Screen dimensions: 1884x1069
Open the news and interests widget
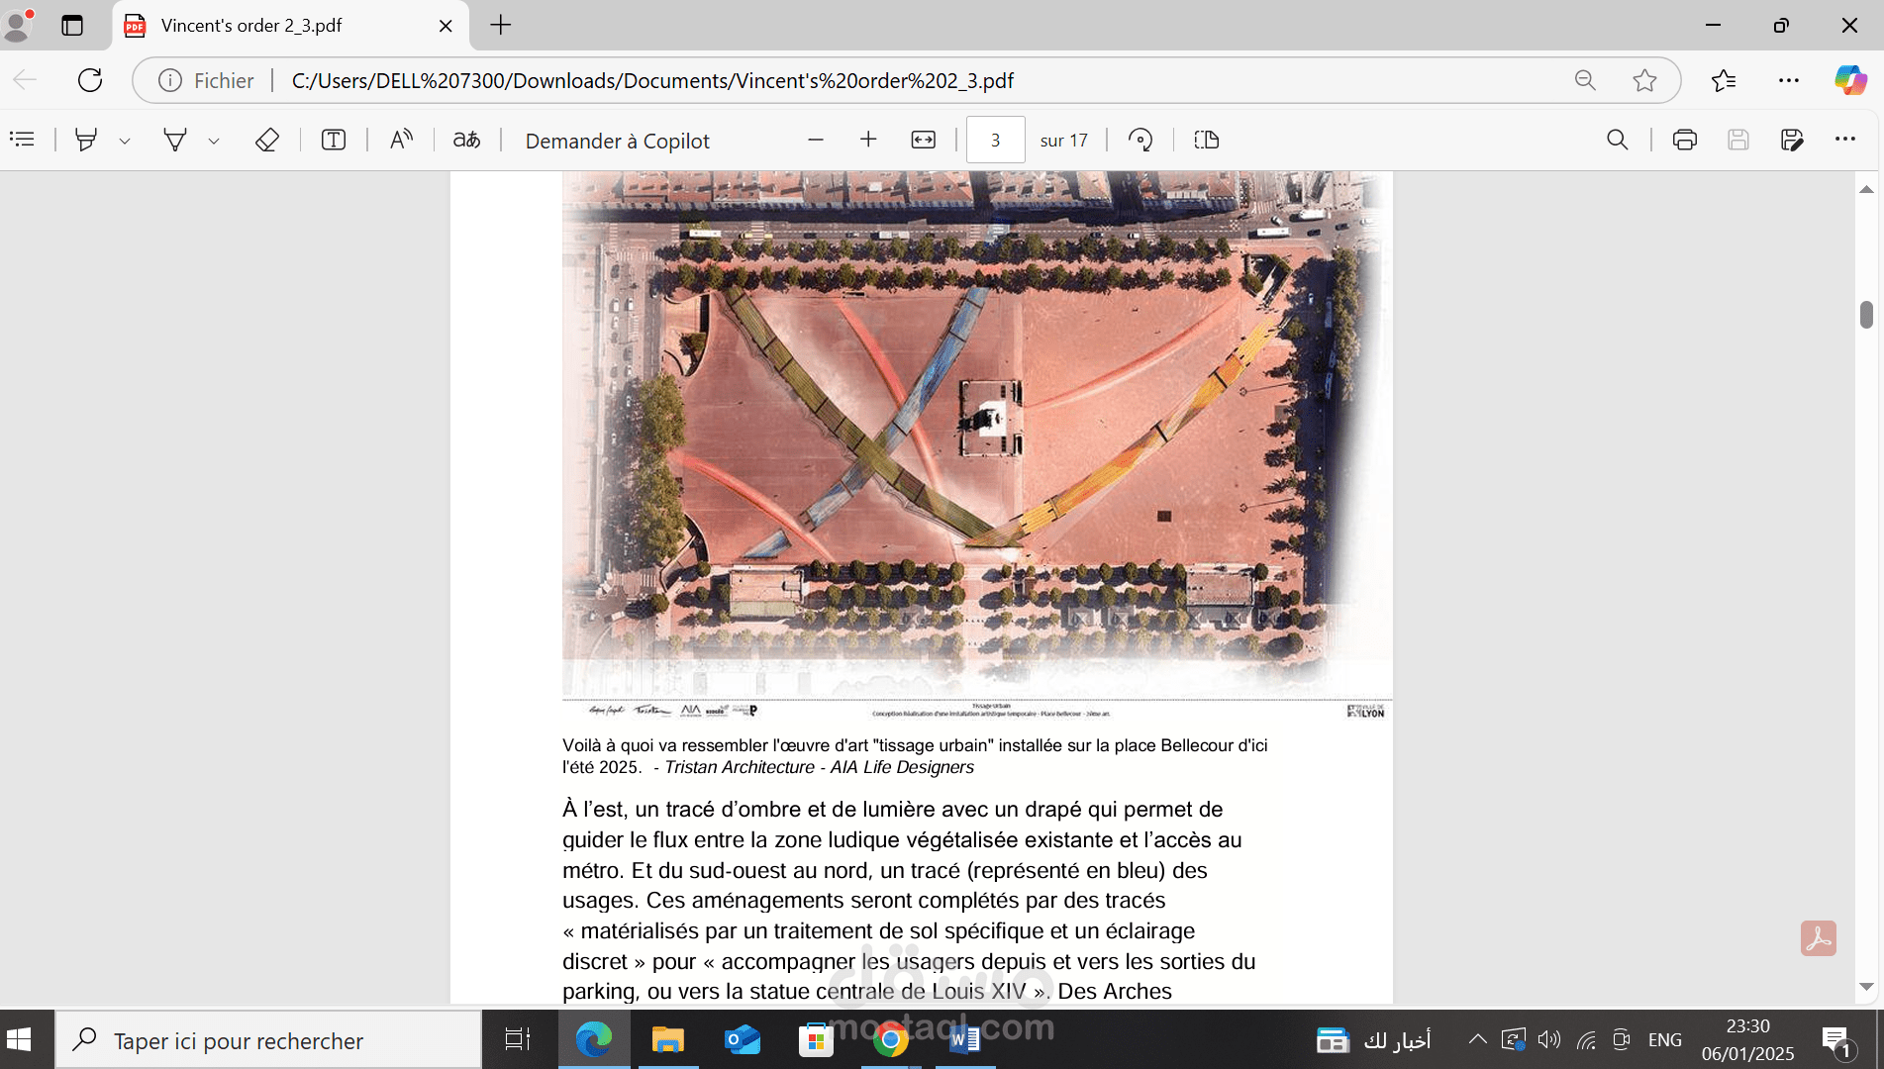click(x=1373, y=1040)
